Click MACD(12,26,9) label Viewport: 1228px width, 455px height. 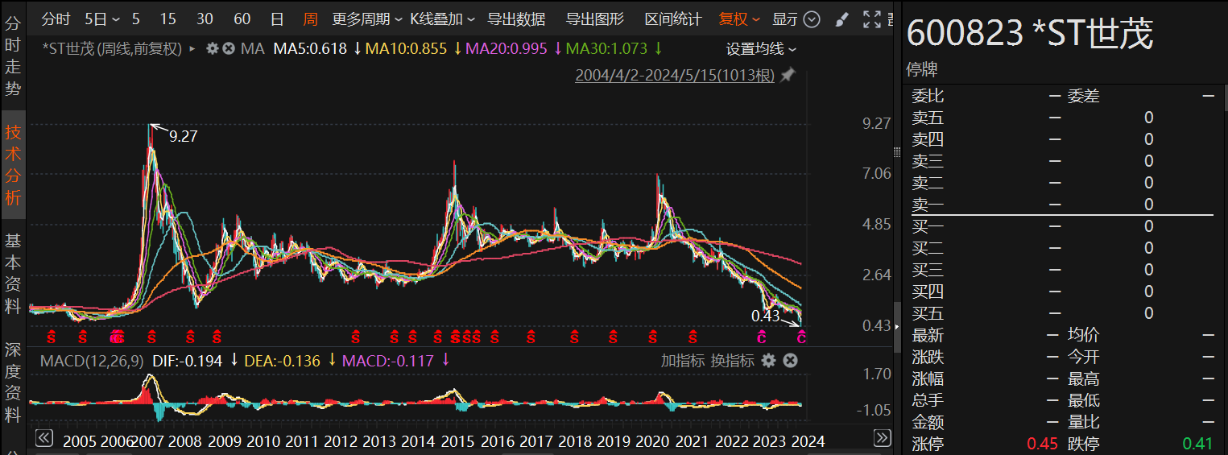click(93, 360)
